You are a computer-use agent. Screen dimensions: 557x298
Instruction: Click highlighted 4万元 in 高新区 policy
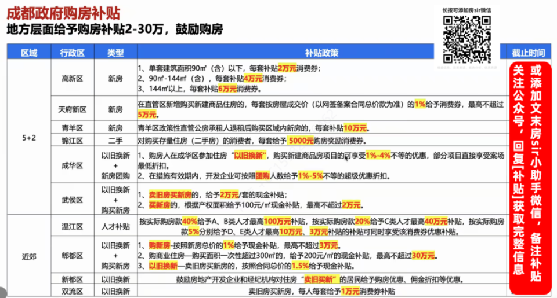tap(253, 79)
